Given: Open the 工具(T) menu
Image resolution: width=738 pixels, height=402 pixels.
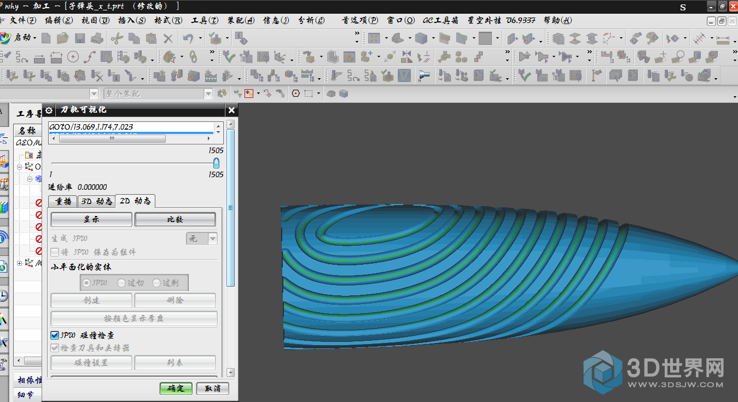Looking at the screenshot, I should (x=205, y=20).
